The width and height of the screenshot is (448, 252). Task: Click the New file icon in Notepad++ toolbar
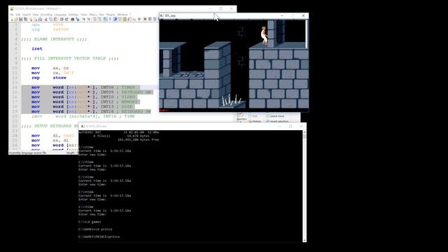pyautogui.click(x=12, y=19)
